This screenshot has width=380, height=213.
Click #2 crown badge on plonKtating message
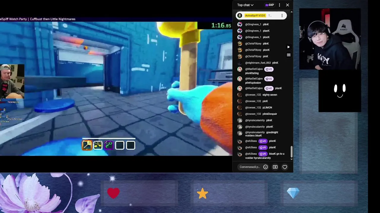pyautogui.click(x=269, y=69)
